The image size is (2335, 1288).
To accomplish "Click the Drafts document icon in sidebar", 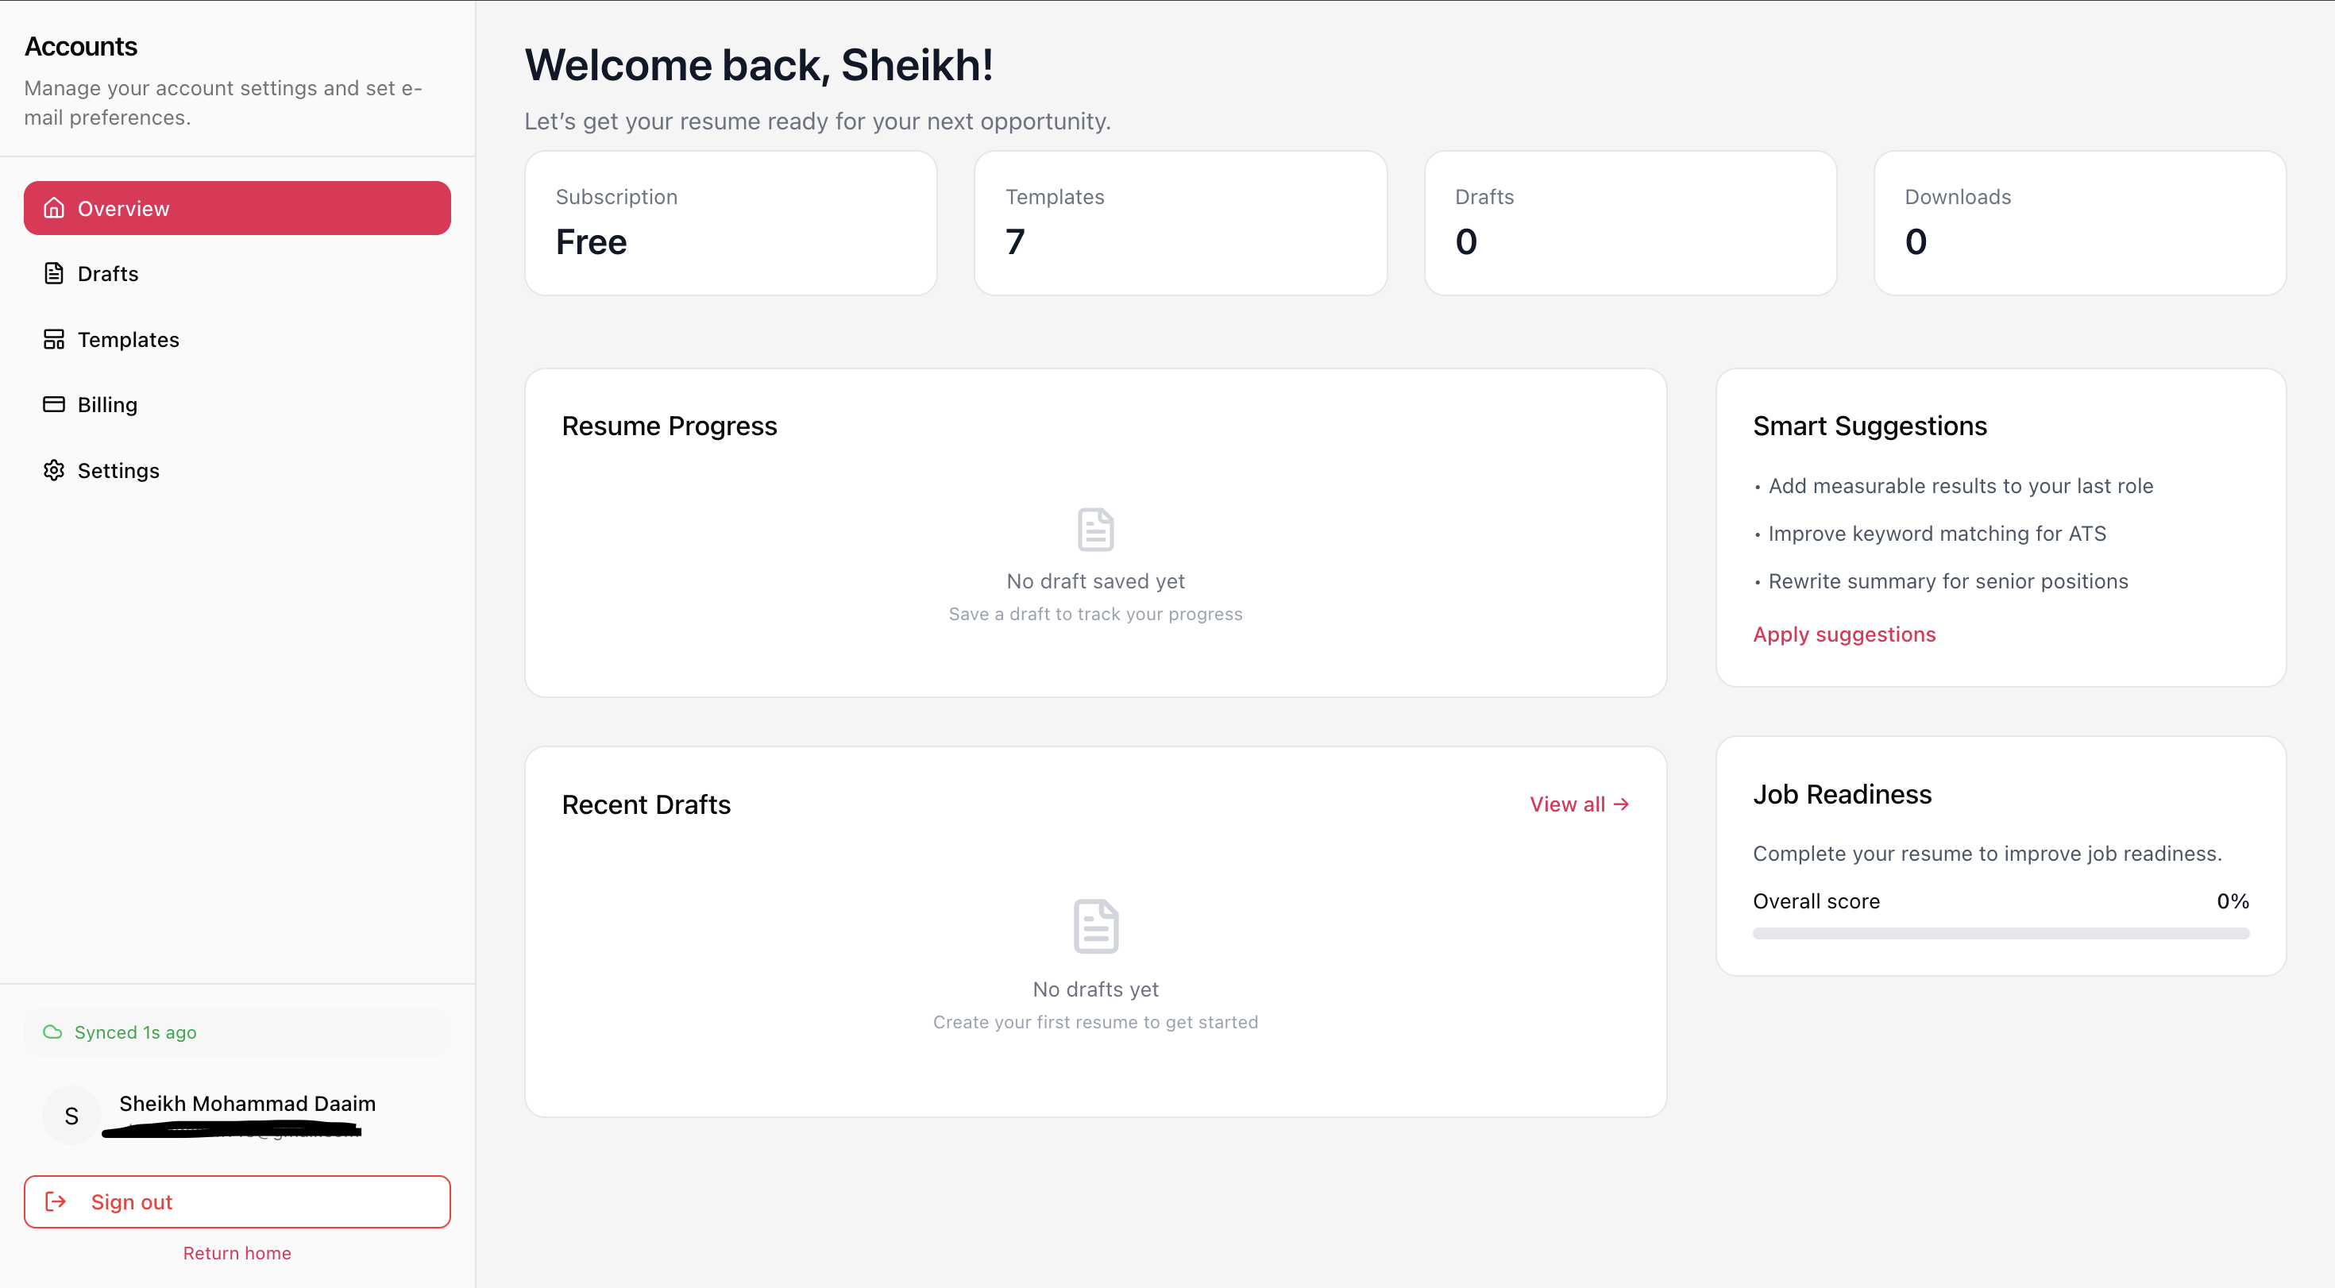I will click(53, 274).
